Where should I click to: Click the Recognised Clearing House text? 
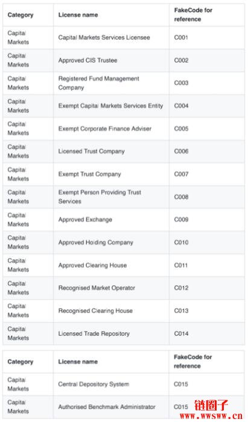[95, 311]
